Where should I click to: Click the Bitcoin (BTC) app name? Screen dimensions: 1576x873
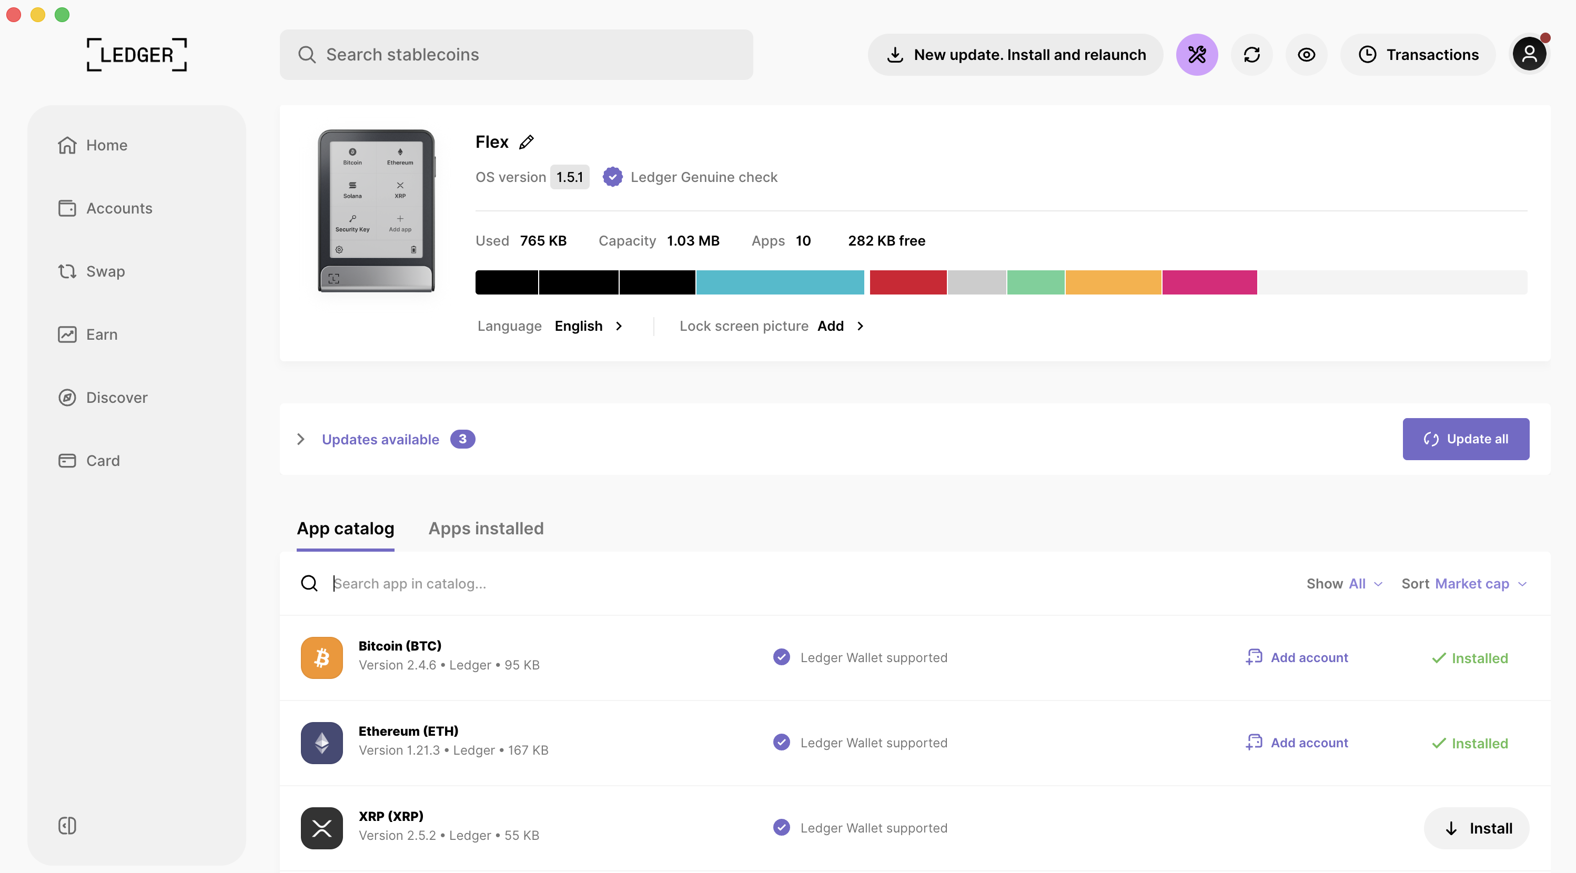pos(399,645)
